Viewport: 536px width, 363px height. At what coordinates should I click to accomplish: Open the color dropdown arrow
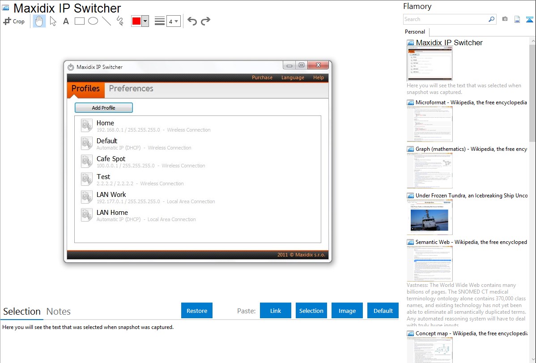pyautogui.click(x=145, y=21)
